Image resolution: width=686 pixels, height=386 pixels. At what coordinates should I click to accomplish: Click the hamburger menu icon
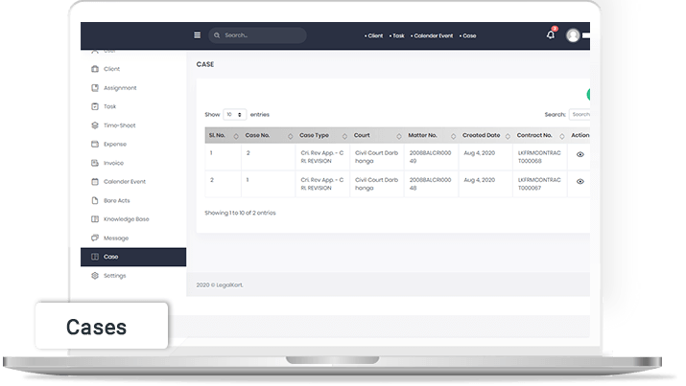pos(198,35)
